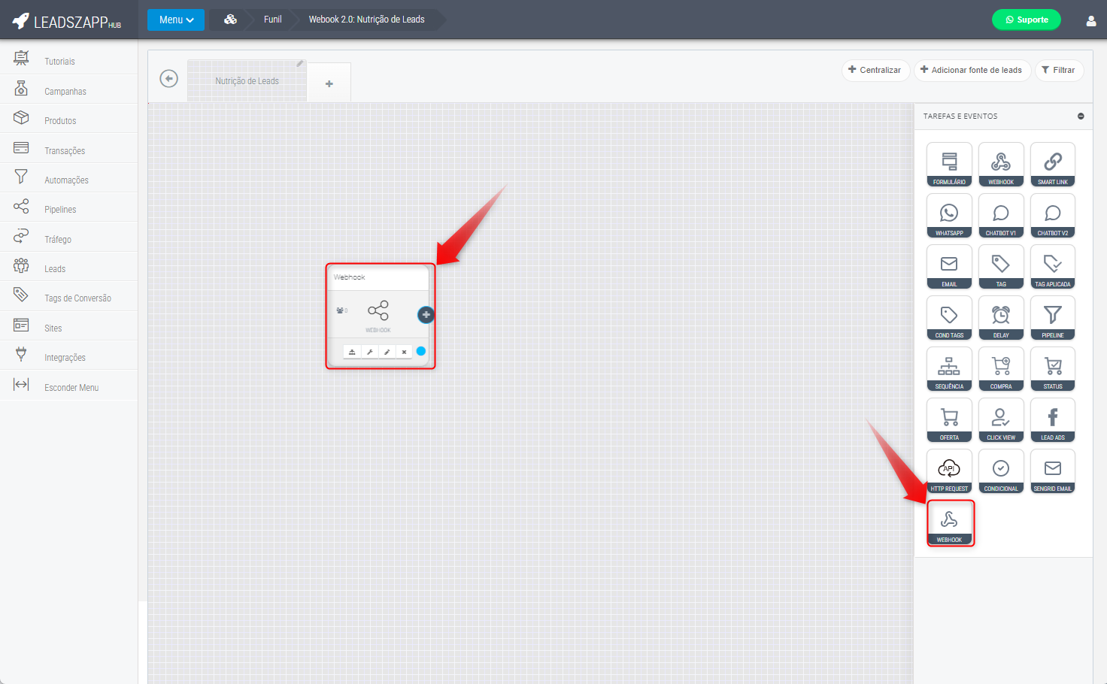This screenshot has width=1107, height=684.
Task: Click the blue color dot on Webhook node
Action: 421,351
